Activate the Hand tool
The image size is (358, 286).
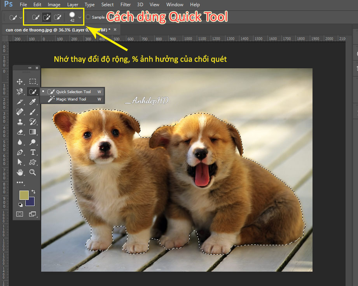click(x=20, y=172)
